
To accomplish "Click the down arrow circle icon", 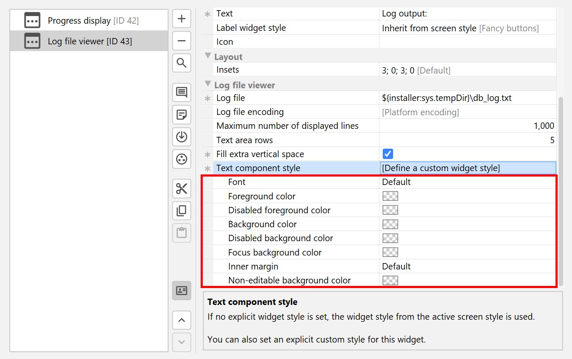I will [x=182, y=137].
